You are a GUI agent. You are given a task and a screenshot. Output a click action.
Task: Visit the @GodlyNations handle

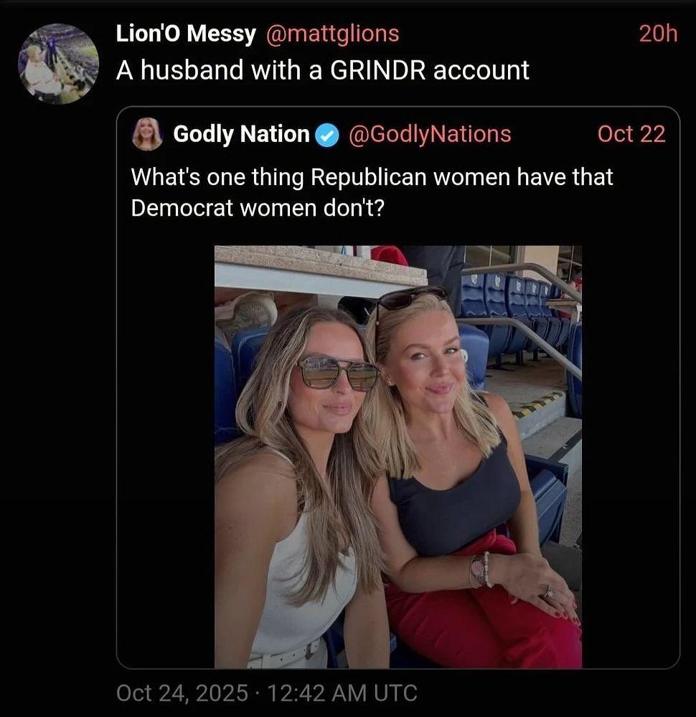point(430,134)
